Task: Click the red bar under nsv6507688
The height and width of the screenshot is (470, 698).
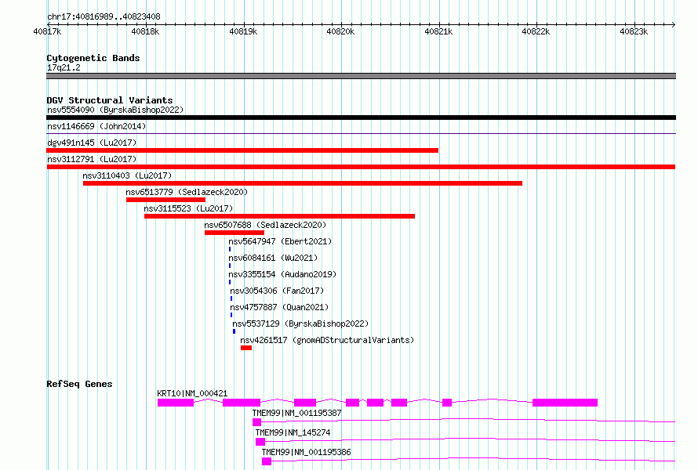Action: (234, 233)
